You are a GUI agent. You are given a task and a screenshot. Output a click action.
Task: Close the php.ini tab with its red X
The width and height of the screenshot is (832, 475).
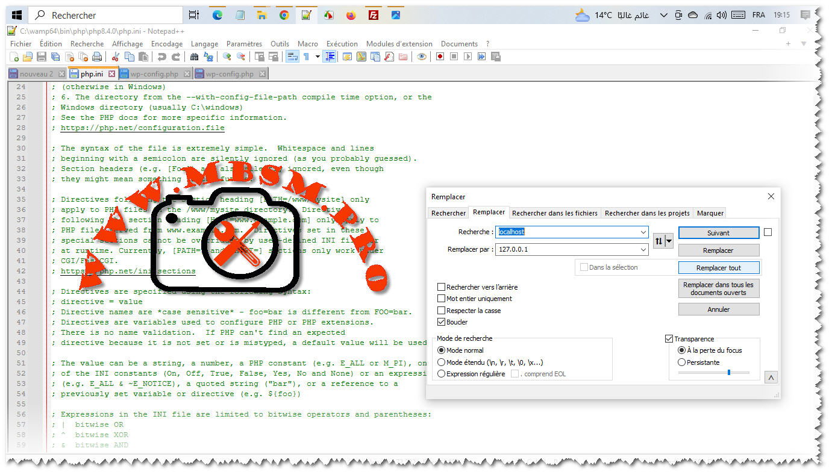click(x=111, y=74)
